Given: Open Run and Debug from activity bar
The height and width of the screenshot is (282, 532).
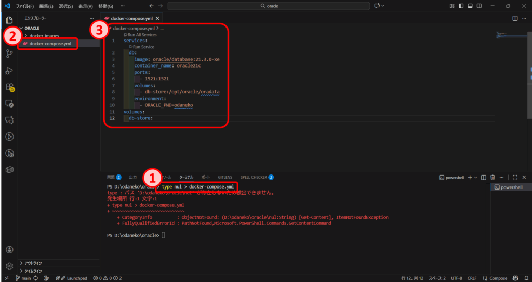Looking at the screenshot, I should pos(9,70).
